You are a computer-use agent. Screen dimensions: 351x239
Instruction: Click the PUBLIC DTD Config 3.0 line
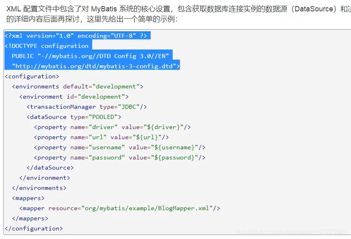(x=90, y=56)
